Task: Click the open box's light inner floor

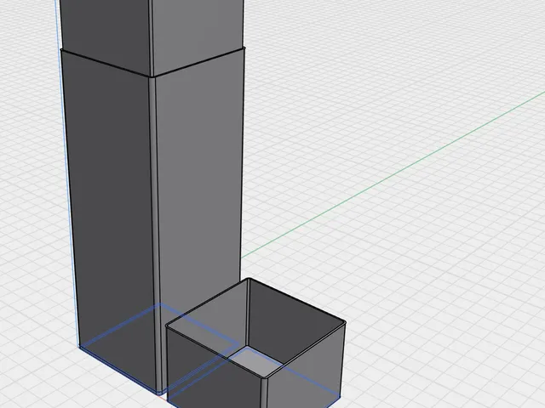Action: click(x=255, y=362)
